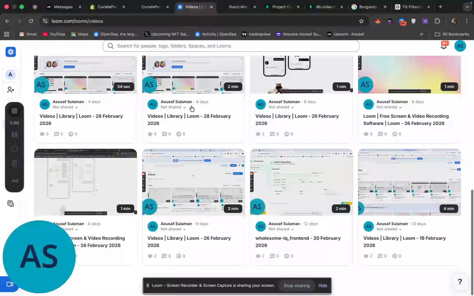The height and width of the screenshot is (296, 474).
Task: Open the tab search dropdown arrow
Action: (467, 7)
